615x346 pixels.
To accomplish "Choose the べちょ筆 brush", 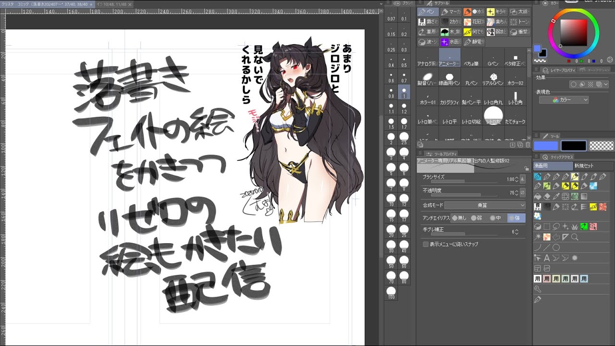I will coord(471,57).
